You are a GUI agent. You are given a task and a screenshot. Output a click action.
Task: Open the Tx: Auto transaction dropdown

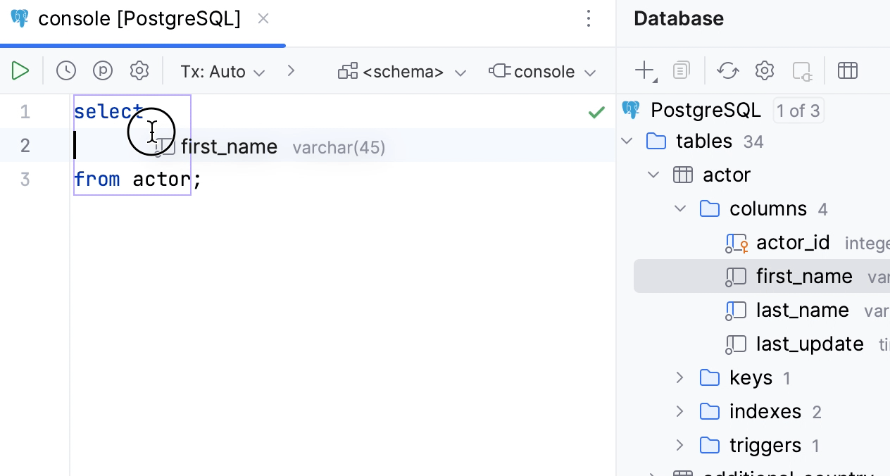(222, 71)
